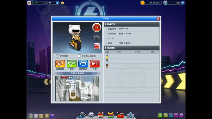The height and width of the screenshot is (119, 212).
Task: Click the 快速 / 个人赛 speed value
Action: click(x=125, y=34)
